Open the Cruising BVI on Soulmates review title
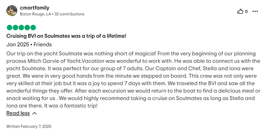Screen dimensions: 262x130 pyautogui.click(x=66, y=36)
